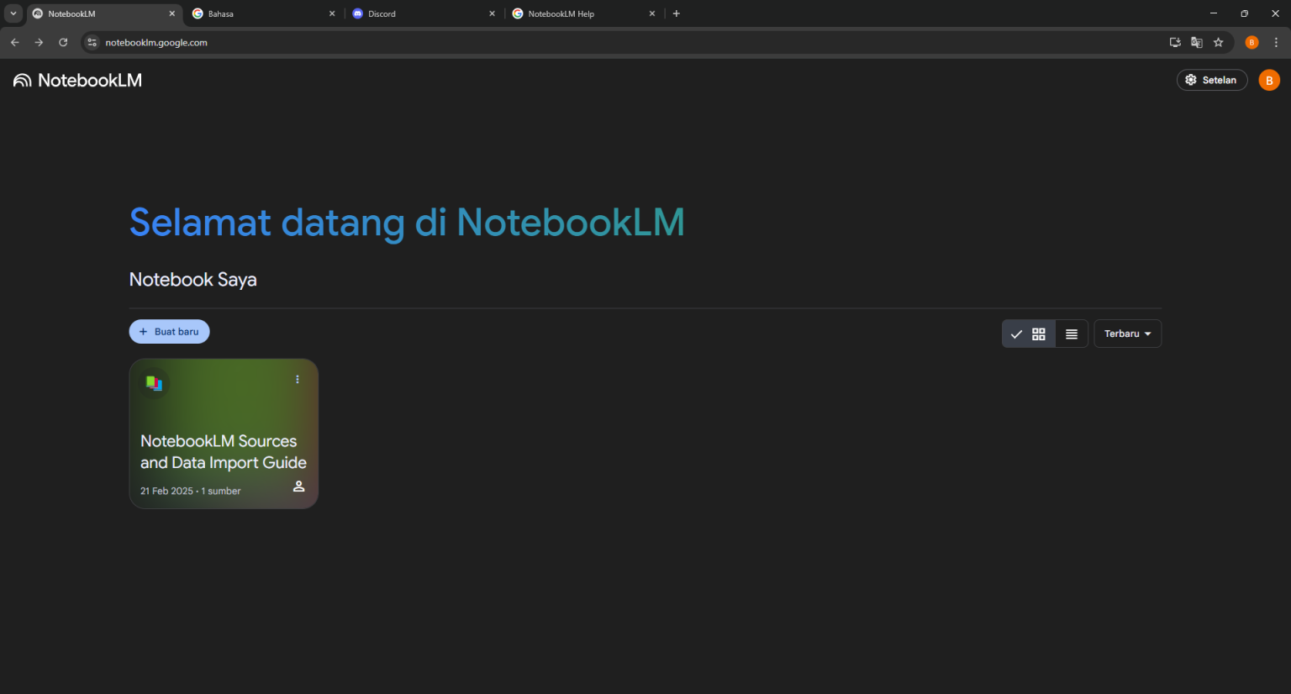Click the Google Translate icon in the address bar
The height and width of the screenshot is (694, 1291).
pyautogui.click(x=1197, y=42)
